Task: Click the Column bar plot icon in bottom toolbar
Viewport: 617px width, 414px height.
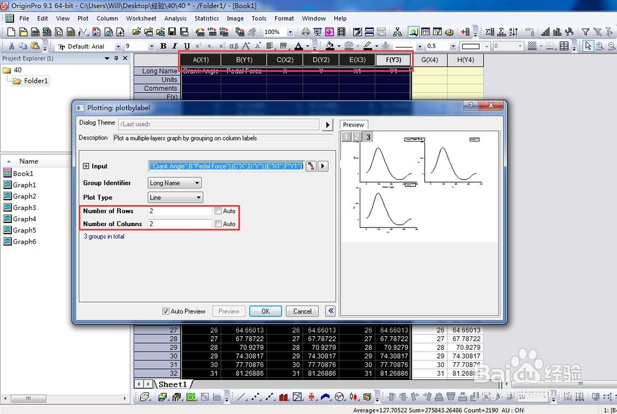Action: click(x=283, y=397)
